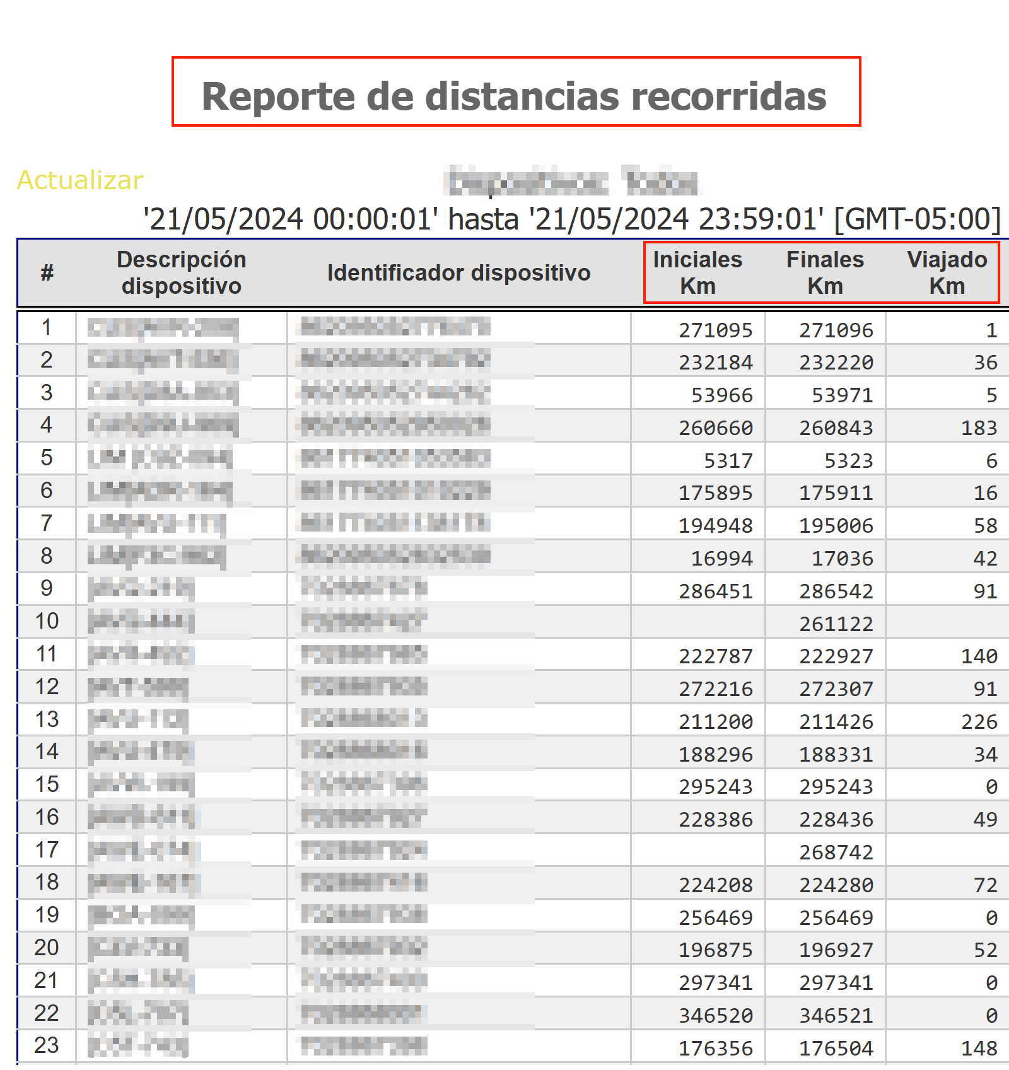This screenshot has height=1070, width=1009.
Task: Click final km value 176504
Action: point(836,1049)
